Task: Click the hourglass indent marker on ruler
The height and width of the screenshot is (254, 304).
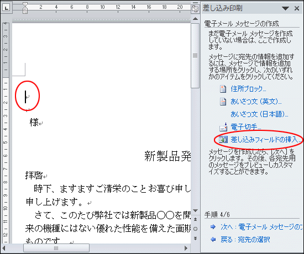Action: pyautogui.click(x=25, y=8)
